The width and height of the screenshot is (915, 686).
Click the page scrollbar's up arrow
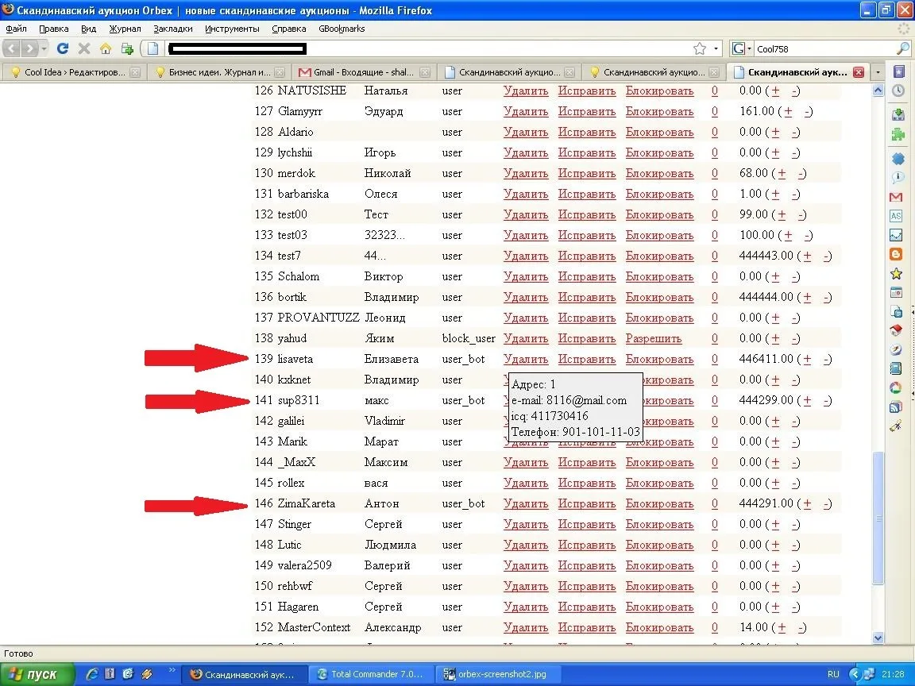pyautogui.click(x=878, y=91)
